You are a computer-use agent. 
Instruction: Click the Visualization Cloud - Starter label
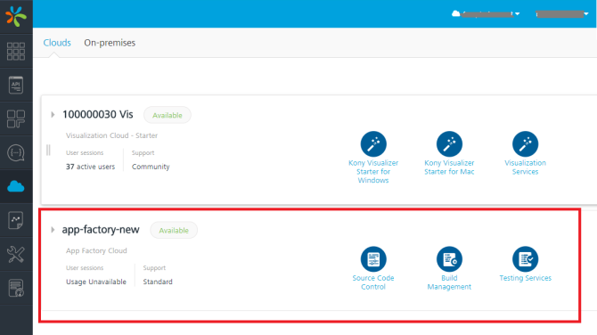click(111, 135)
